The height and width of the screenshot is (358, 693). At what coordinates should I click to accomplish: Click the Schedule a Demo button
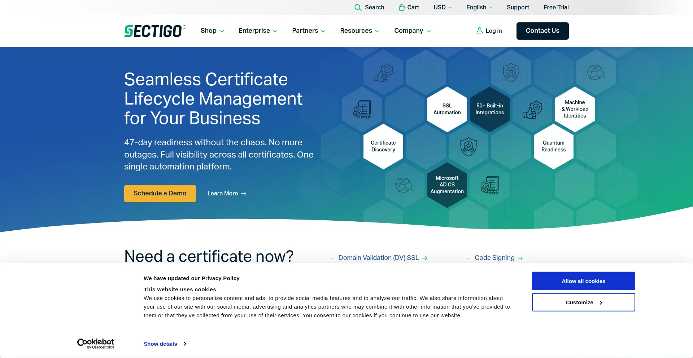160,194
